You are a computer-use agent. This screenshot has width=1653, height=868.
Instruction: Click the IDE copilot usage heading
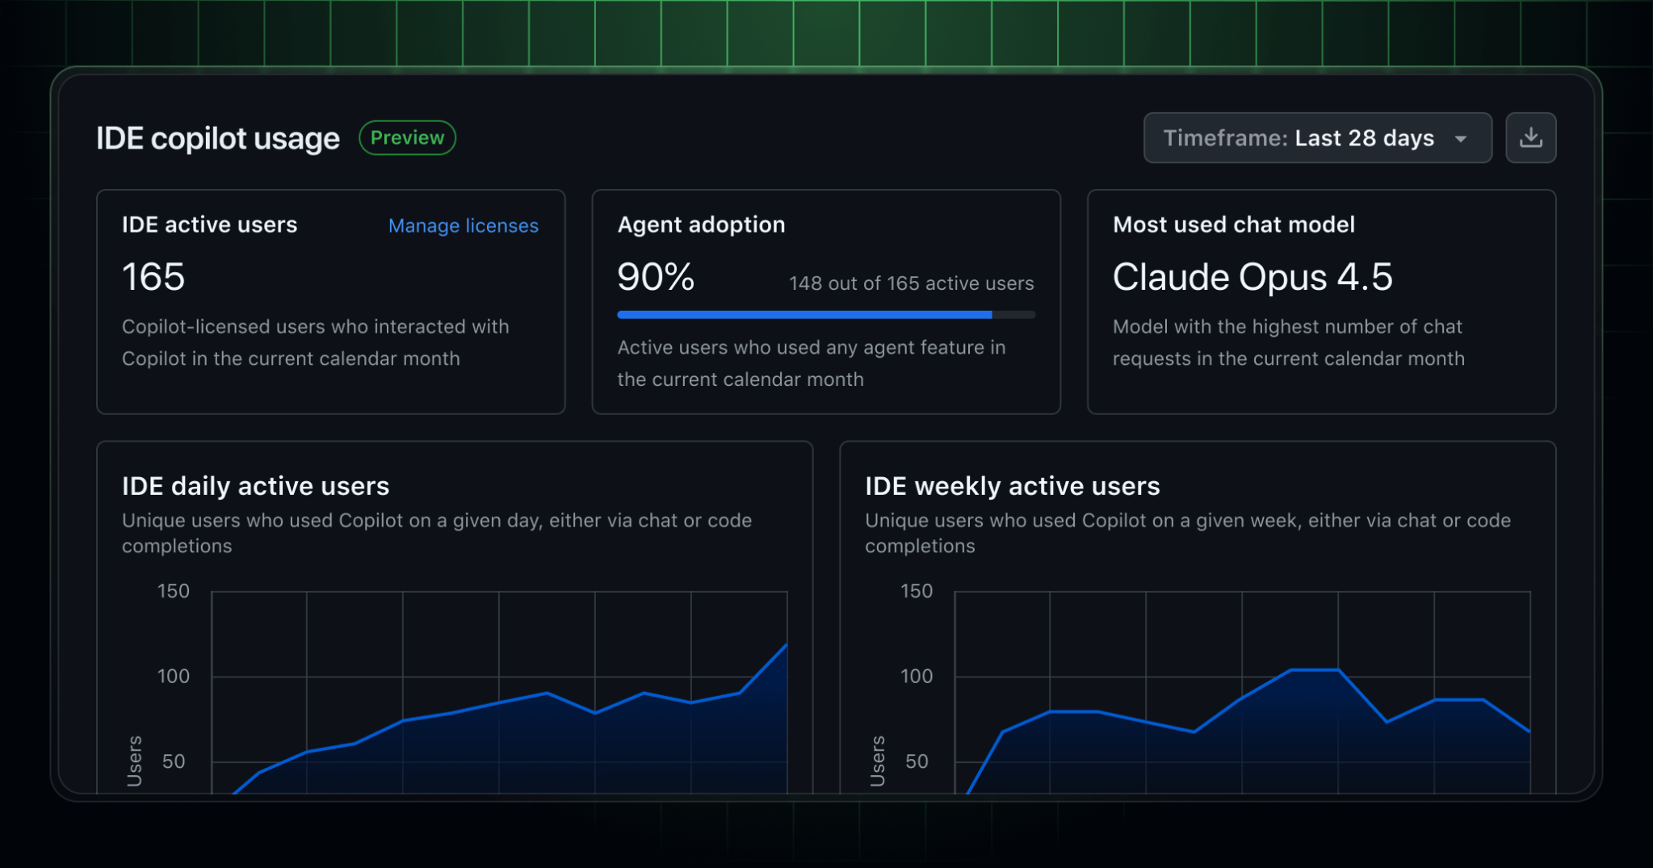(218, 137)
